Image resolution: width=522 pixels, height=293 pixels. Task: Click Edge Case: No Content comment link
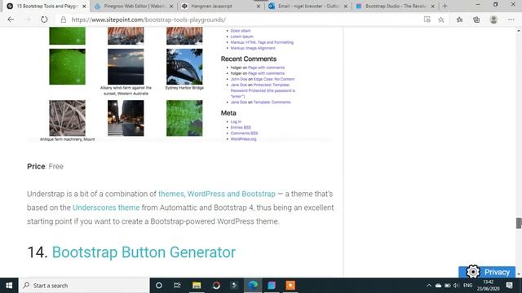pyautogui.click(x=274, y=79)
